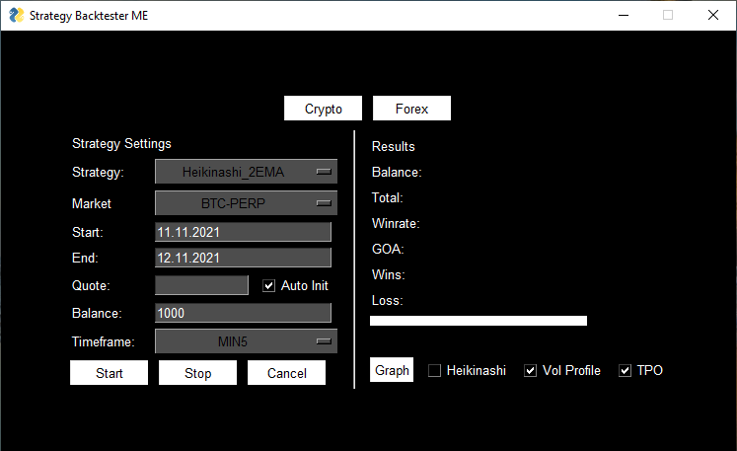This screenshot has height=451, width=737.
Task: Enable the Heikinashi checkbox
Action: click(x=435, y=371)
